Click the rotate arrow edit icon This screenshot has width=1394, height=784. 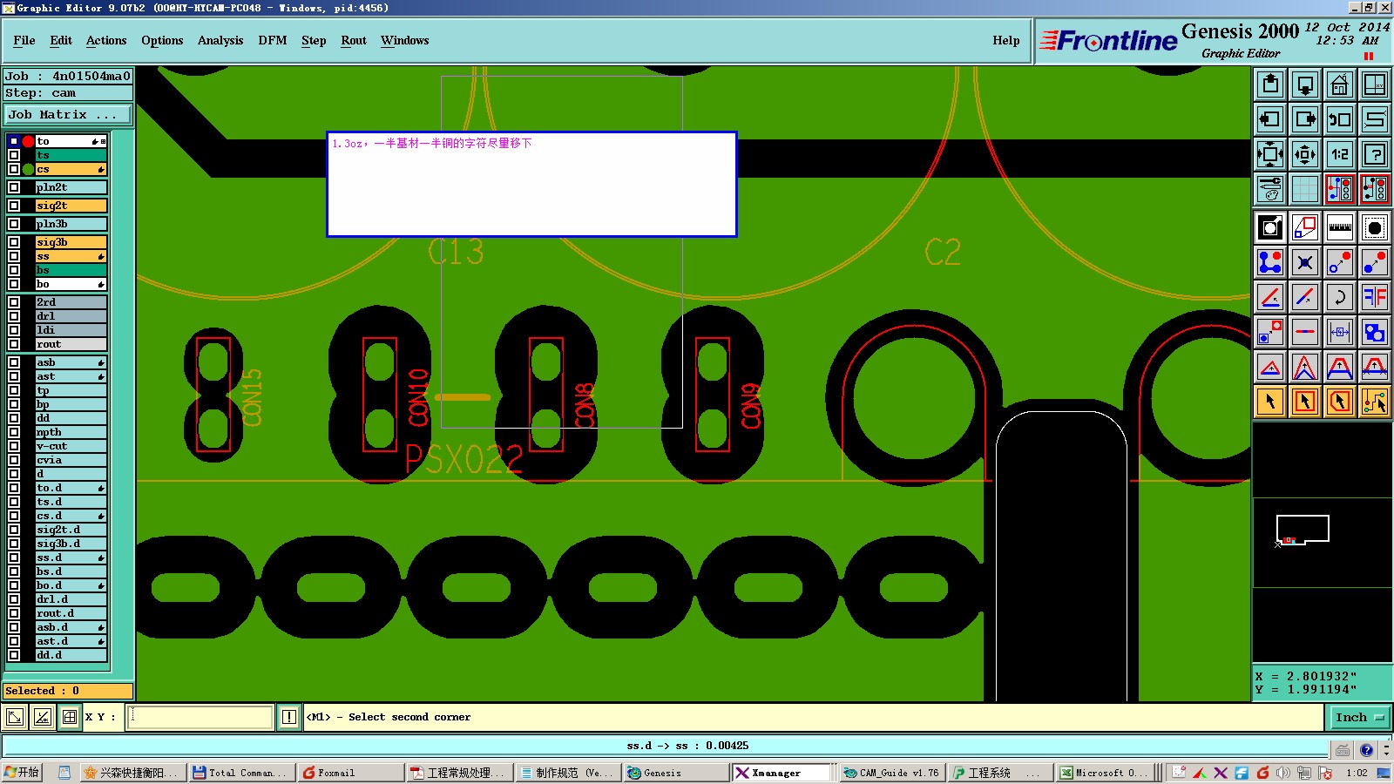click(x=1340, y=297)
